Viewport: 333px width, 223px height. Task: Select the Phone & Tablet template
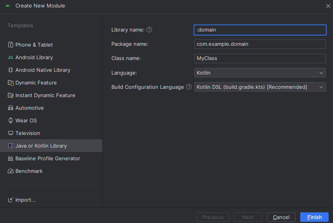click(51, 45)
